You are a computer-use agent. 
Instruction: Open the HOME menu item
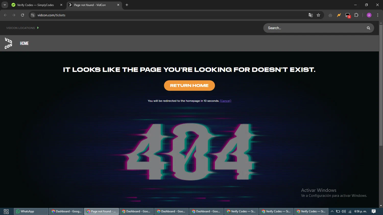(24, 43)
